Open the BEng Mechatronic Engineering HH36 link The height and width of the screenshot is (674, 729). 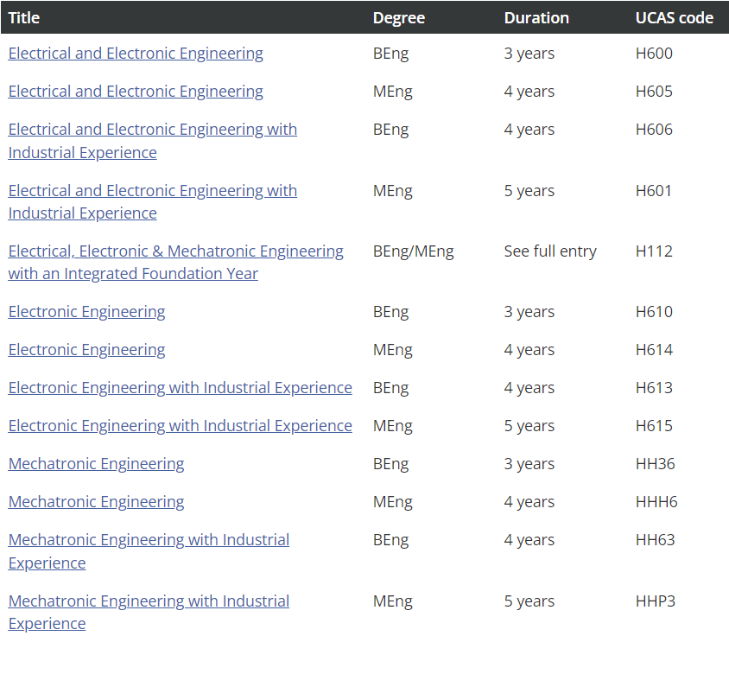pos(96,464)
